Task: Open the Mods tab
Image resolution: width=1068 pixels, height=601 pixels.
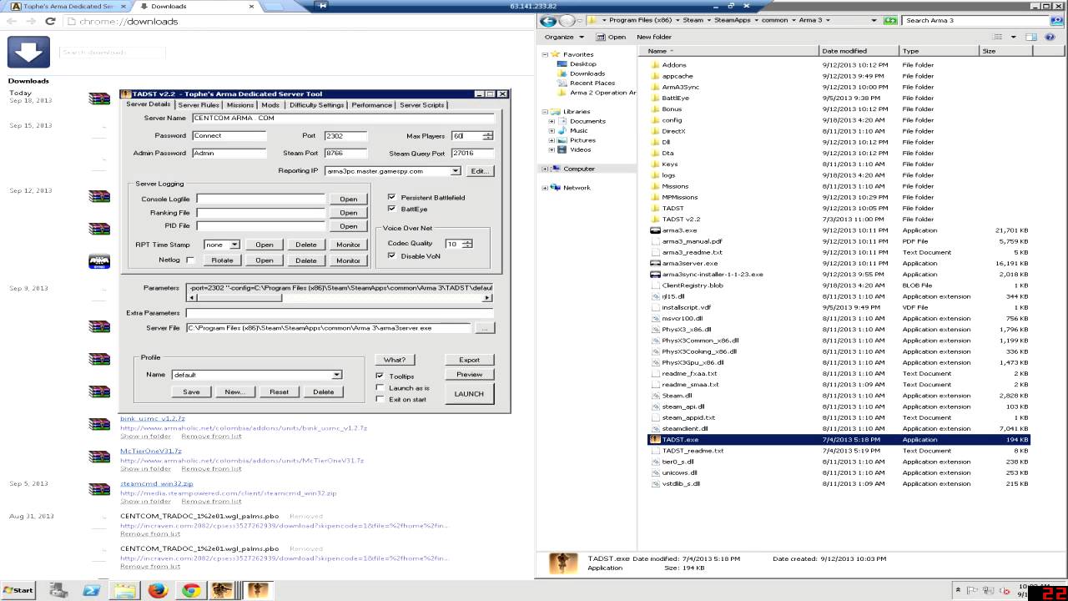Action: click(x=270, y=105)
